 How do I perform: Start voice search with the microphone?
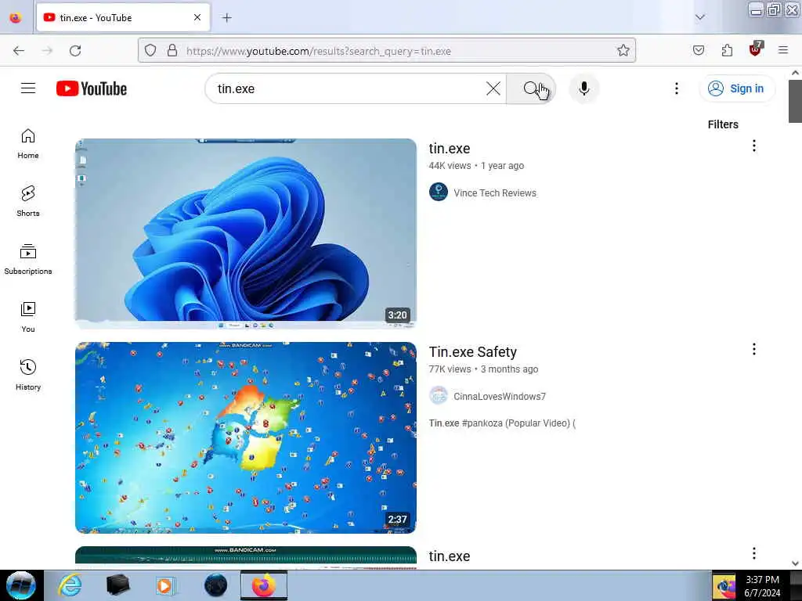(x=583, y=88)
